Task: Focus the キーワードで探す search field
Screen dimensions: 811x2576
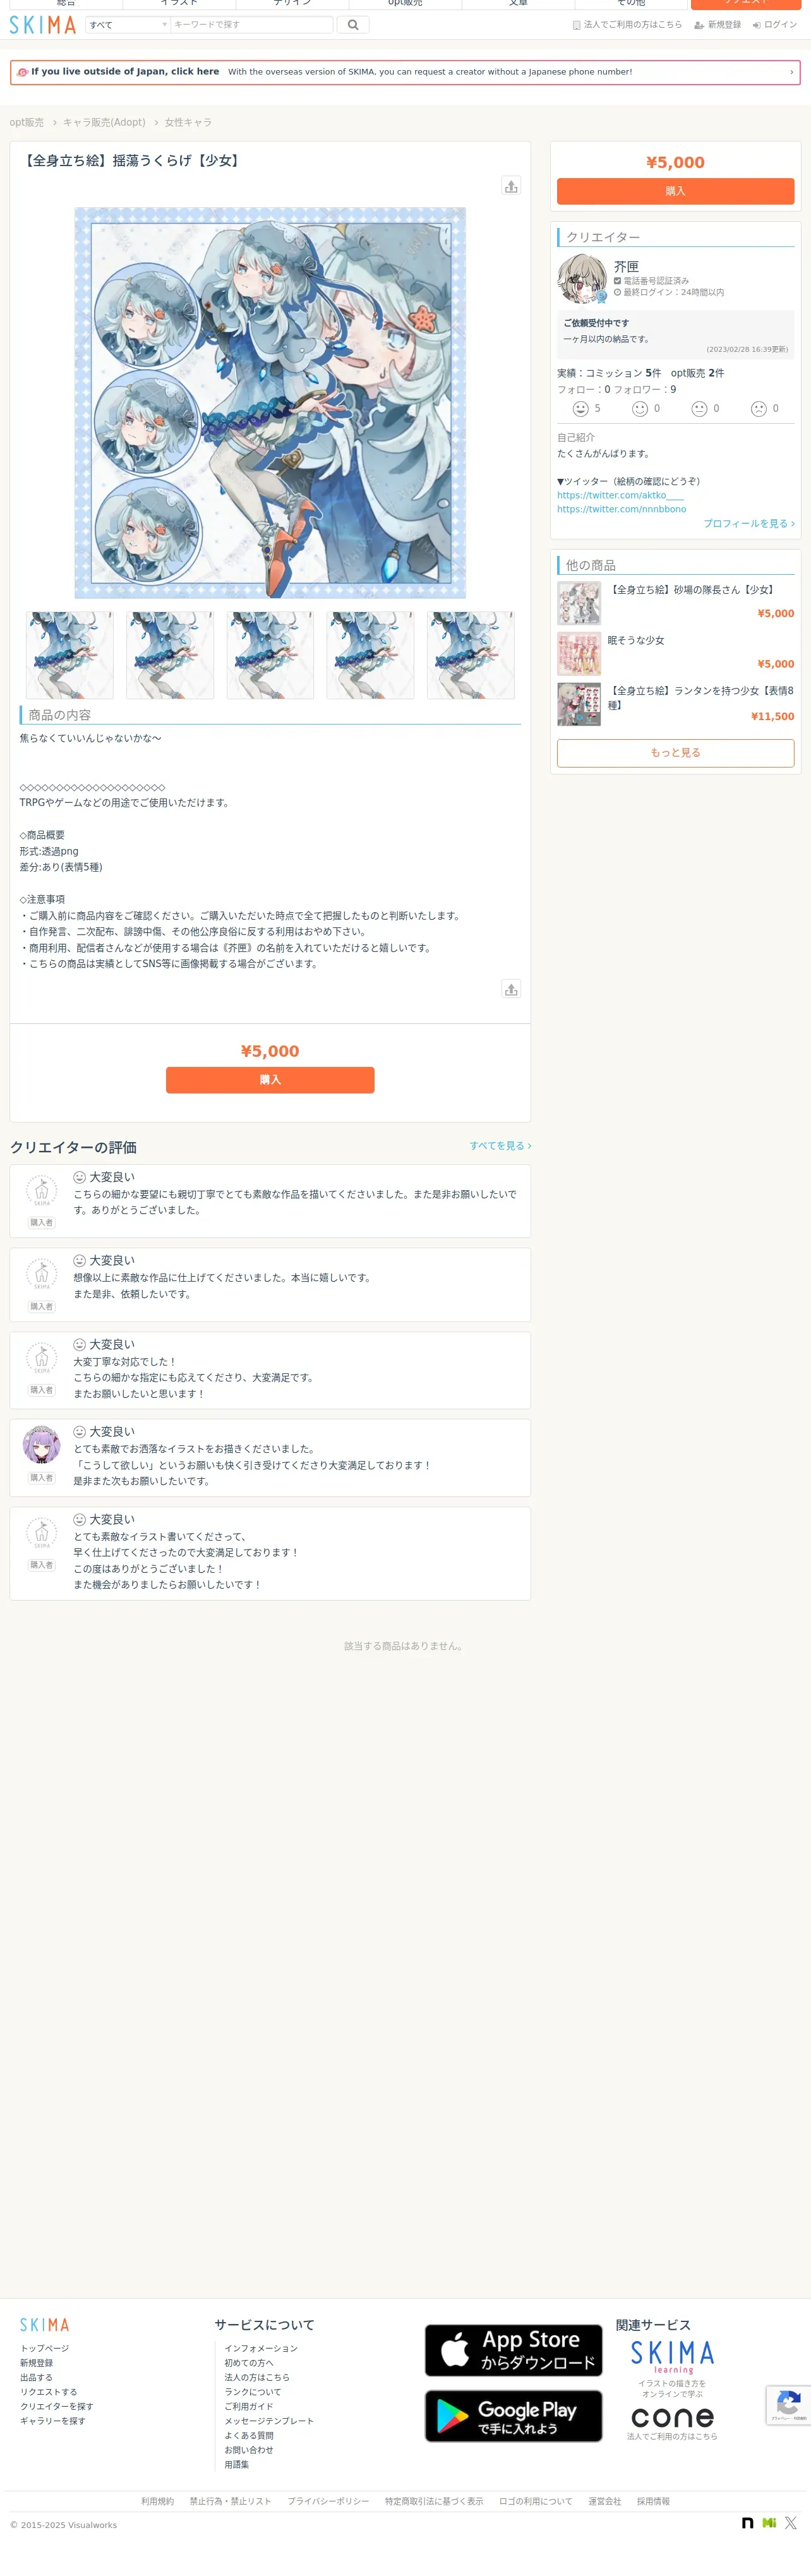Action: click(252, 25)
